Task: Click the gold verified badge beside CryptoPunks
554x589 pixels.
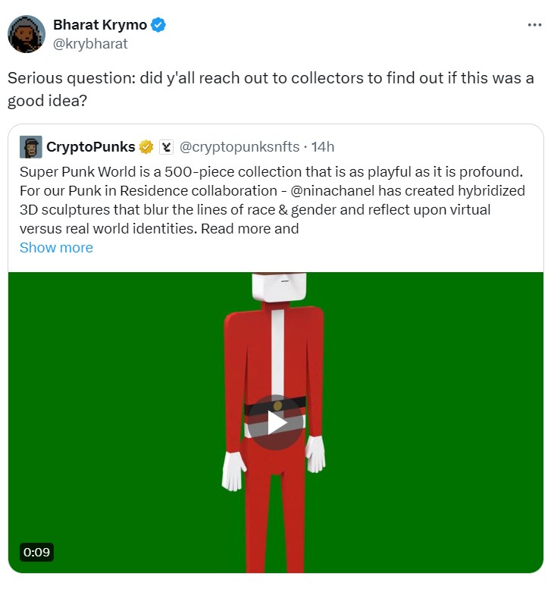Action: coord(146,147)
